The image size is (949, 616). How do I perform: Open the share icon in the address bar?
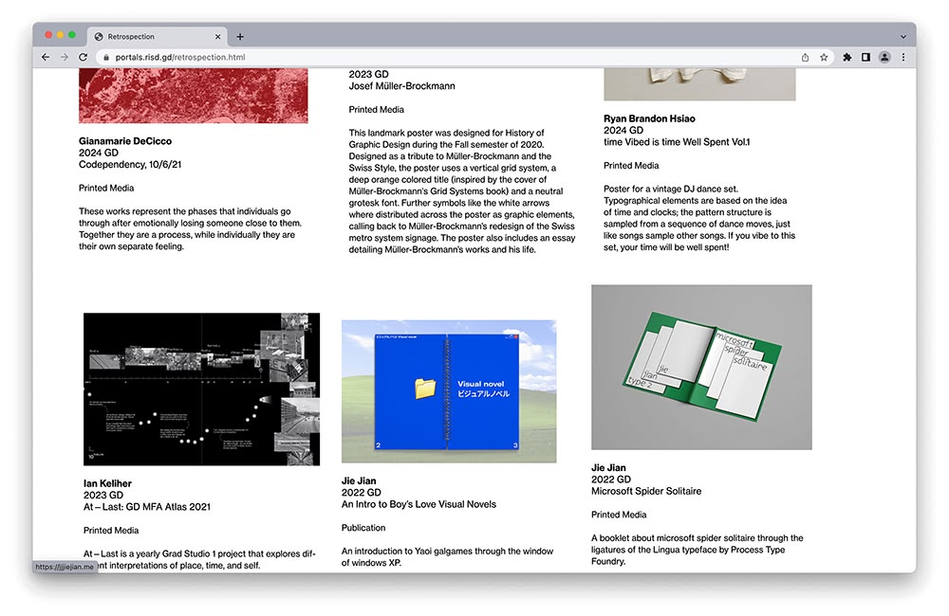click(x=805, y=58)
